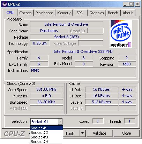Viewport: 142px width, 144px height.
Task: Click the L1 Data 4-way associativity value
Action: pos(127,89)
